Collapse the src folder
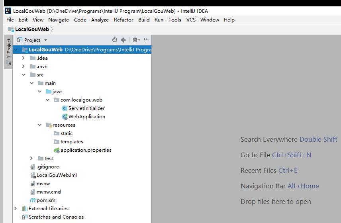The height and width of the screenshot is (223, 341). tap(24, 75)
